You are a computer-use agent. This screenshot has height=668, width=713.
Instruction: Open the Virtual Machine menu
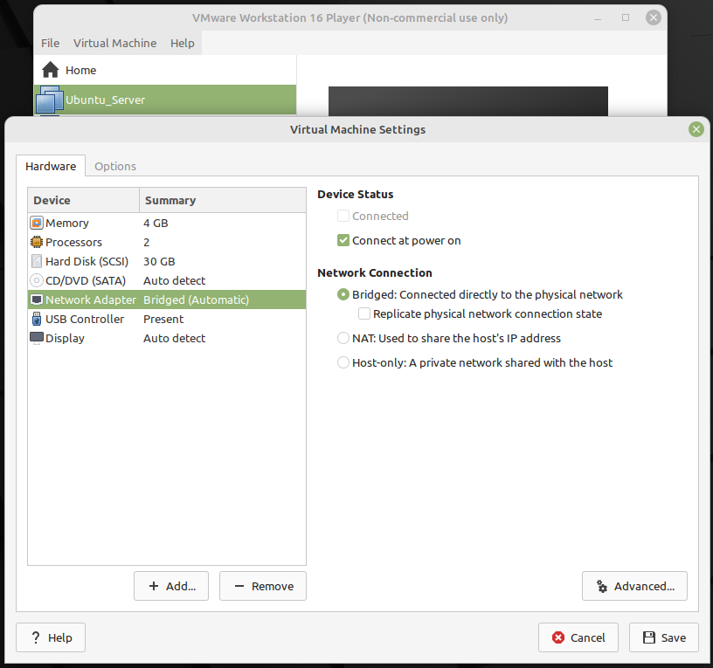(115, 43)
